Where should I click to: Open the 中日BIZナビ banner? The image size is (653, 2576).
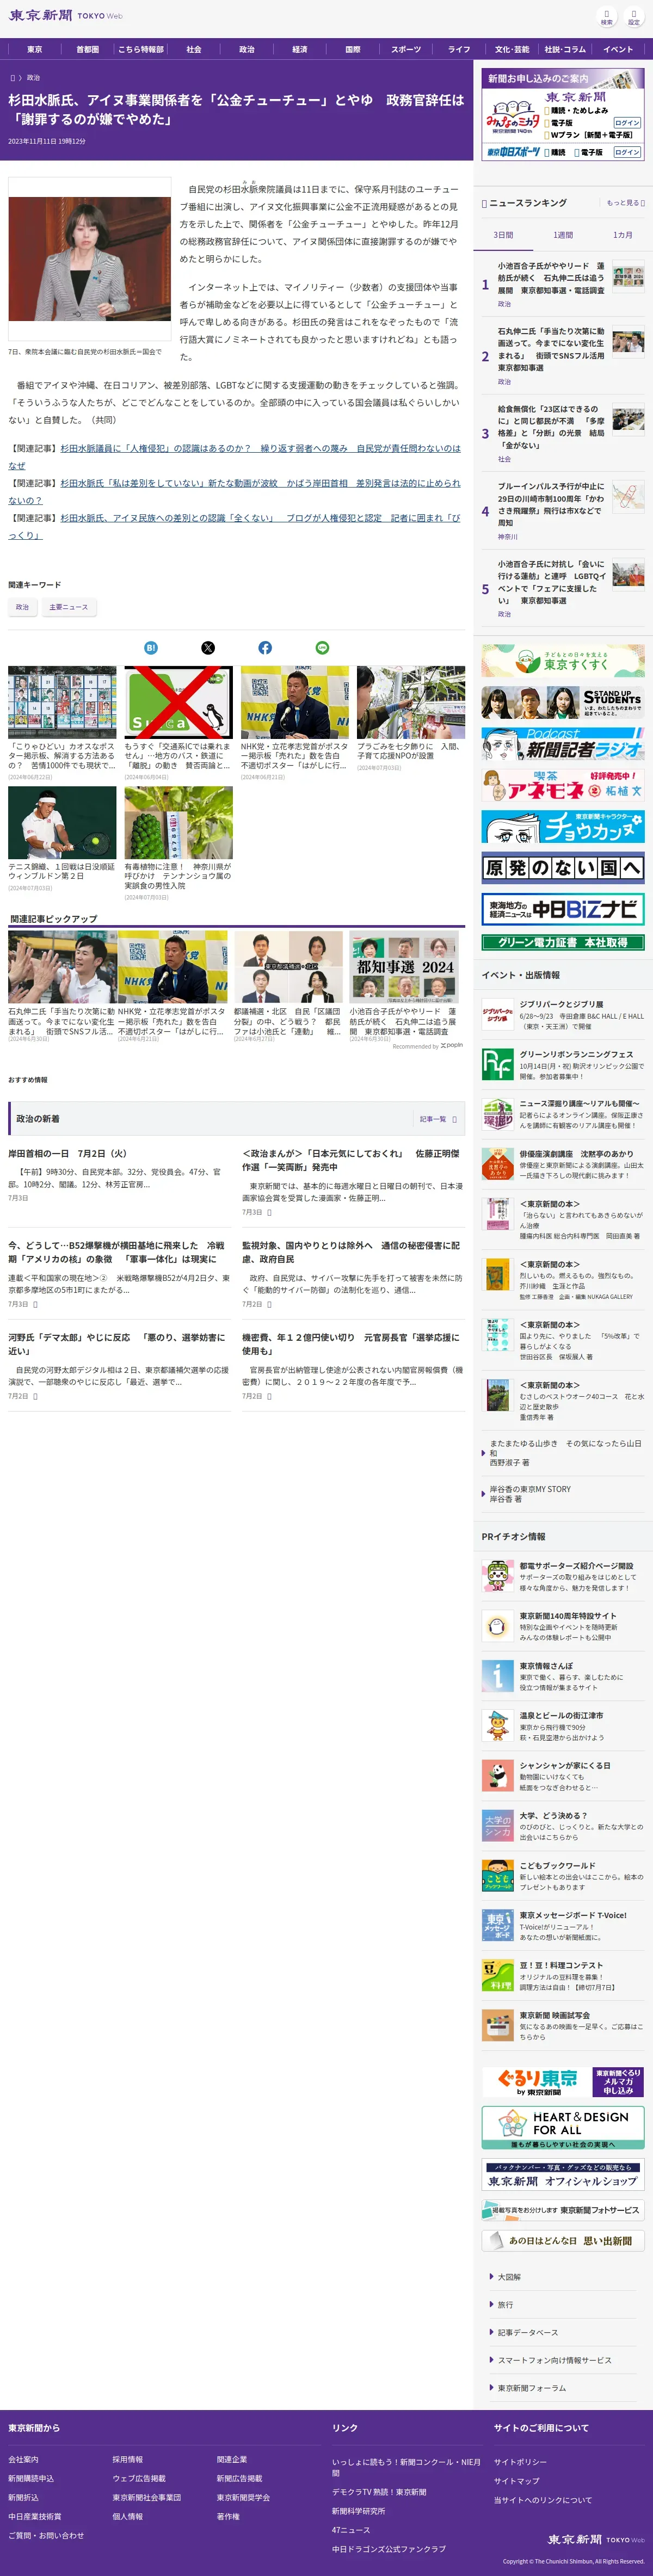(563, 909)
